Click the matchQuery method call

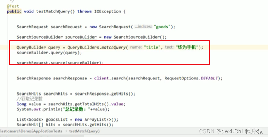[x=114, y=47]
